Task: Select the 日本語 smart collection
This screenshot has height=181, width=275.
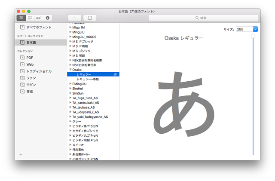Action: tap(41, 43)
